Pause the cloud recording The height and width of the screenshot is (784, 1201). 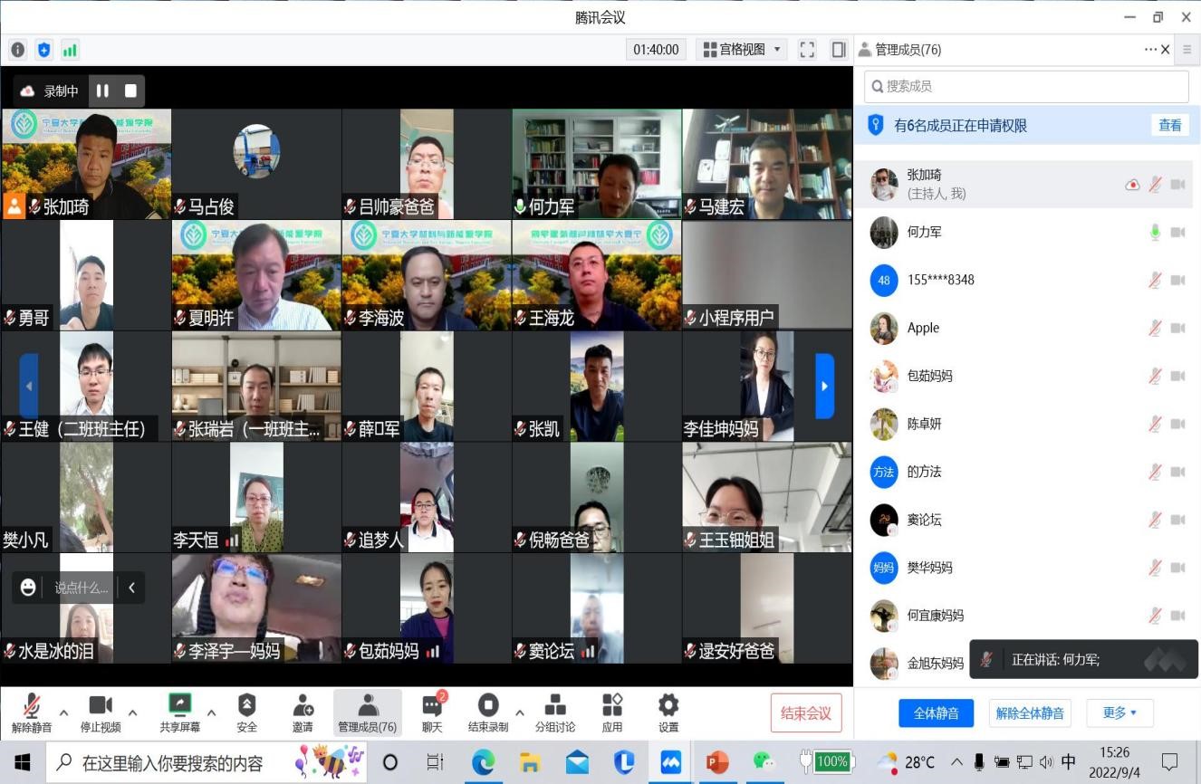tap(102, 91)
